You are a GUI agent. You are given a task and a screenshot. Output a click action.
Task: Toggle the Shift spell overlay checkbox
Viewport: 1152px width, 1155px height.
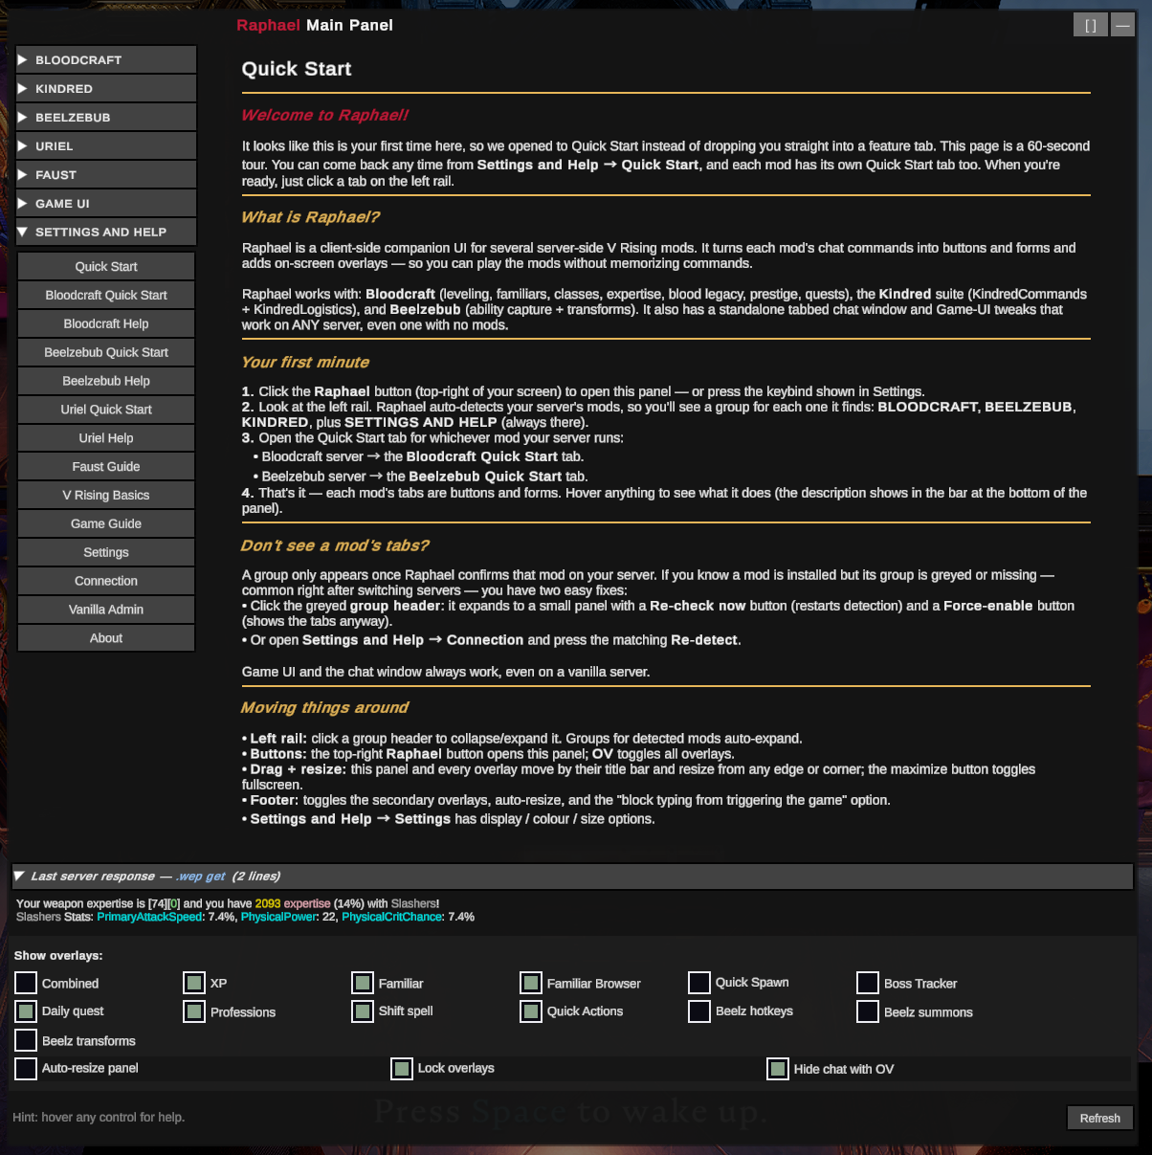(x=363, y=1011)
